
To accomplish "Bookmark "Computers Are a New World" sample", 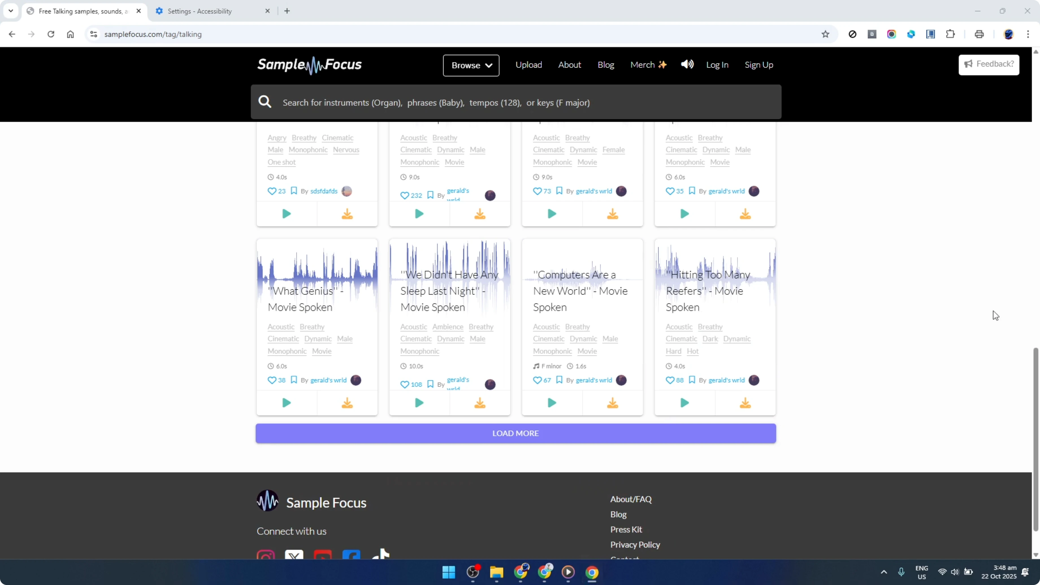I will [x=559, y=380].
